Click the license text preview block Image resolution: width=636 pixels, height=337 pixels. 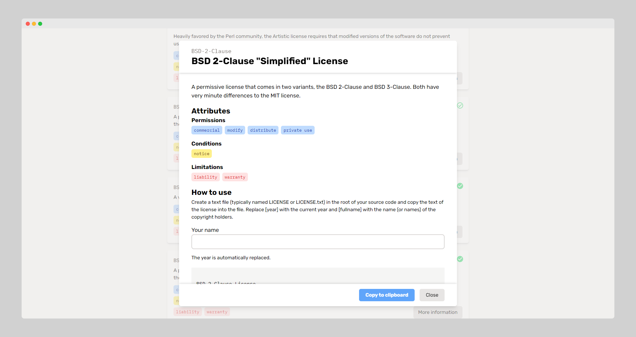click(318, 276)
